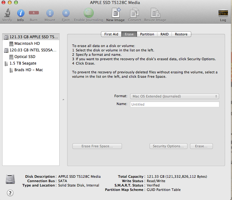The width and height of the screenshot is (232, 200).
Task: Click the Mount toolbar icon
Action: pos(50,13)
